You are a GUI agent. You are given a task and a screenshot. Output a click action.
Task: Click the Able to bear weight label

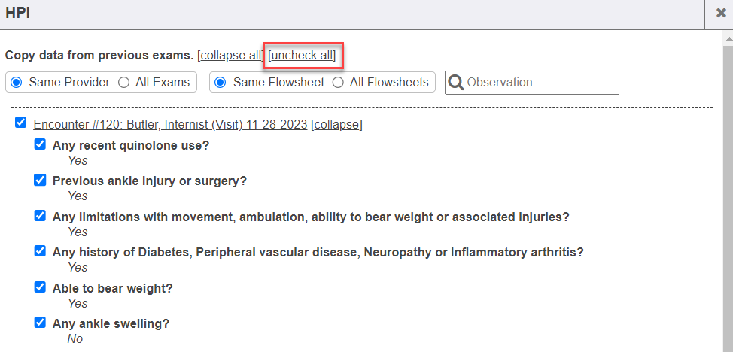[x=113, y=288]
